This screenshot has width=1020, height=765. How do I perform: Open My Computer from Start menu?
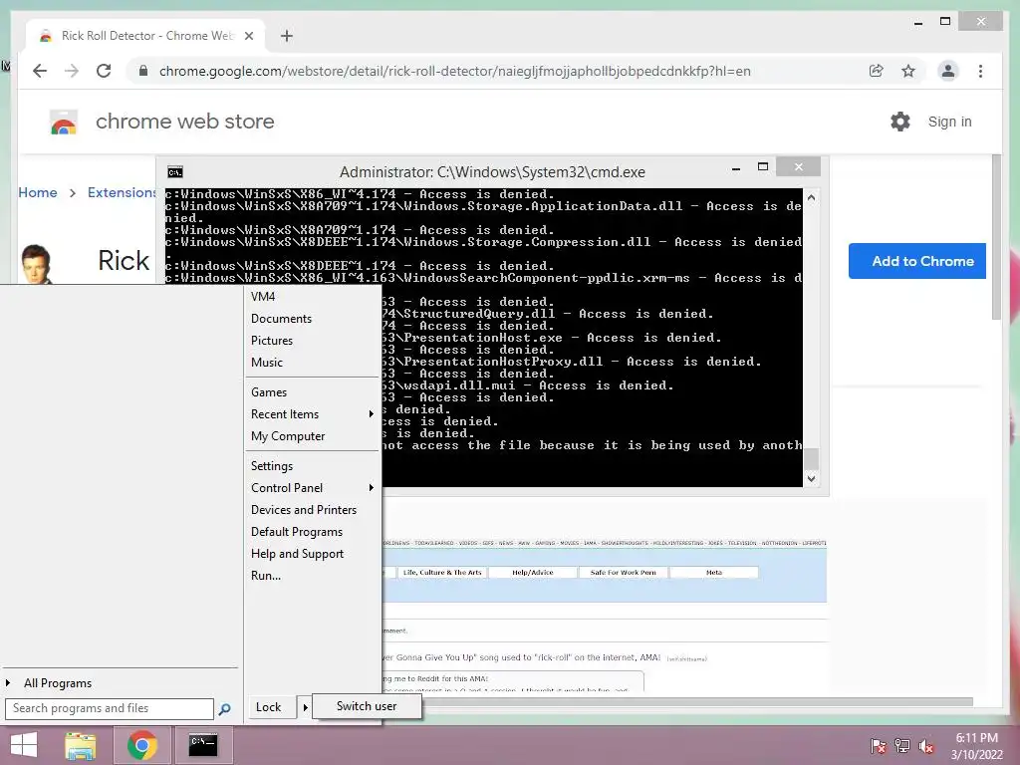[288, 436]
